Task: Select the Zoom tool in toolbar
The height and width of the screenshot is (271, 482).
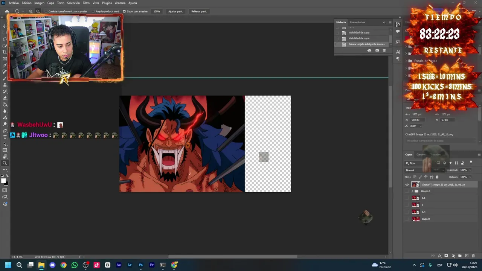Action: (x=5, y=163)
